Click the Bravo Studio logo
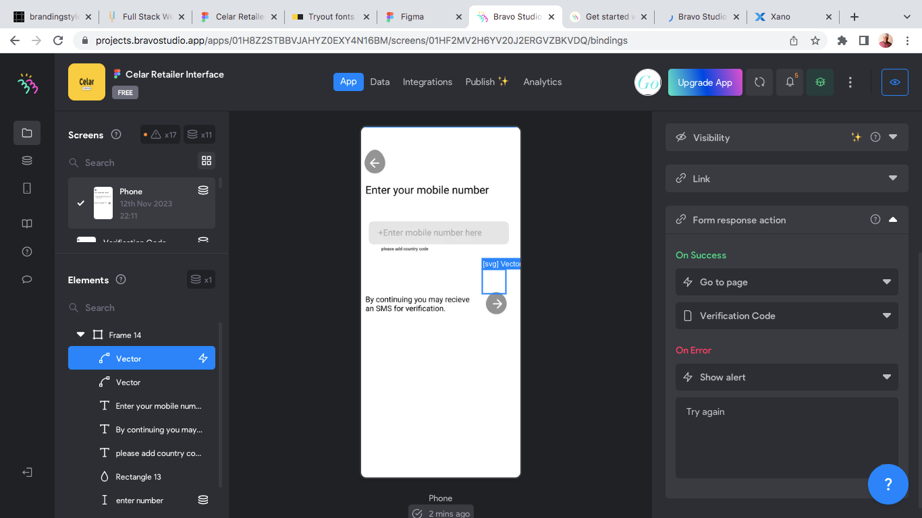This screenshot has height=518, width=922. (x=28, y=83)
